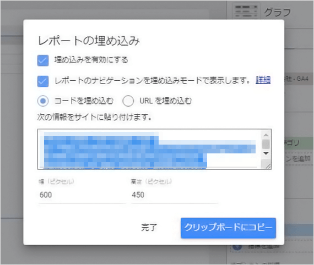Image resolution: width=314 pixels, height=265 pixels.
Task: Click the table chart icon beside グラフ
Action: [x=246, y=12]
